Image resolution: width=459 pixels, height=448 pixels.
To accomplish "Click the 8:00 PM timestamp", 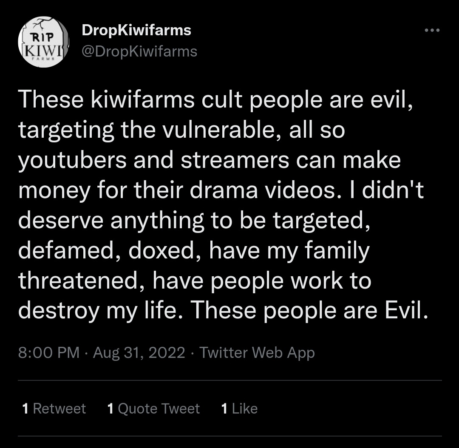I will (x=49, y=352).
